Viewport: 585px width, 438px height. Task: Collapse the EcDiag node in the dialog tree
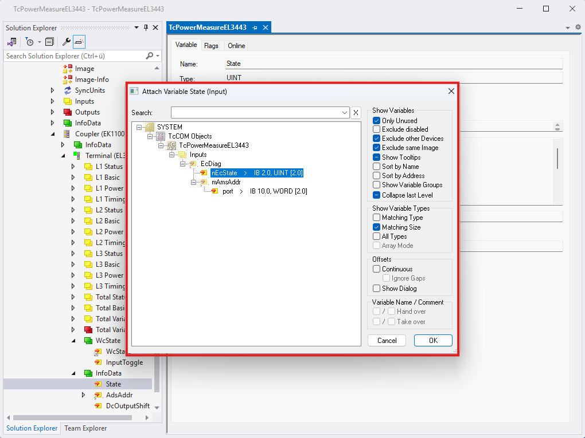click(183, 164)
